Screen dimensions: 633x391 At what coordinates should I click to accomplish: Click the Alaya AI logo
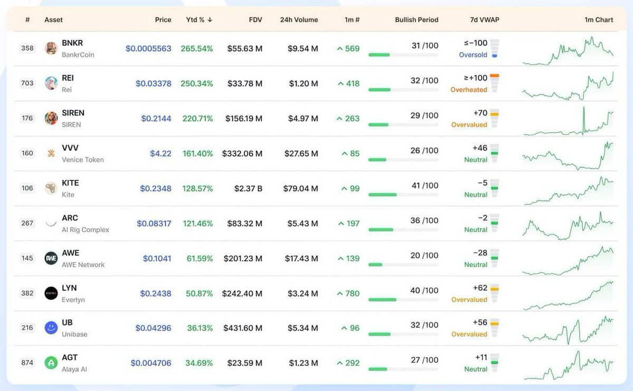point(51,362)
